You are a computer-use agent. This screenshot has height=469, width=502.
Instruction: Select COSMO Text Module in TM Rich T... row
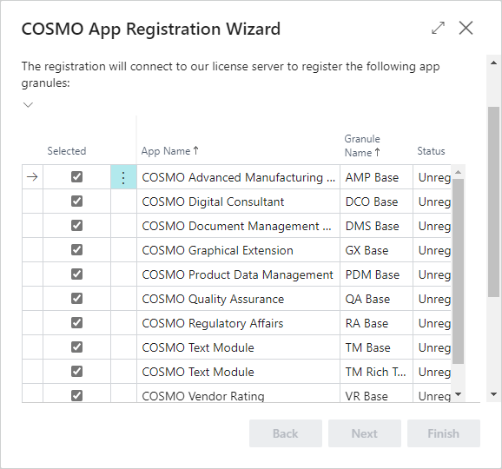(238, 372)
